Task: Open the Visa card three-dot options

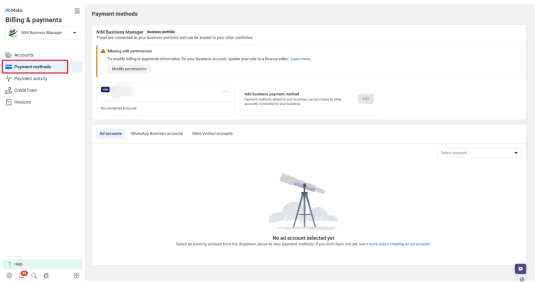Action: [x=225, y=92]
